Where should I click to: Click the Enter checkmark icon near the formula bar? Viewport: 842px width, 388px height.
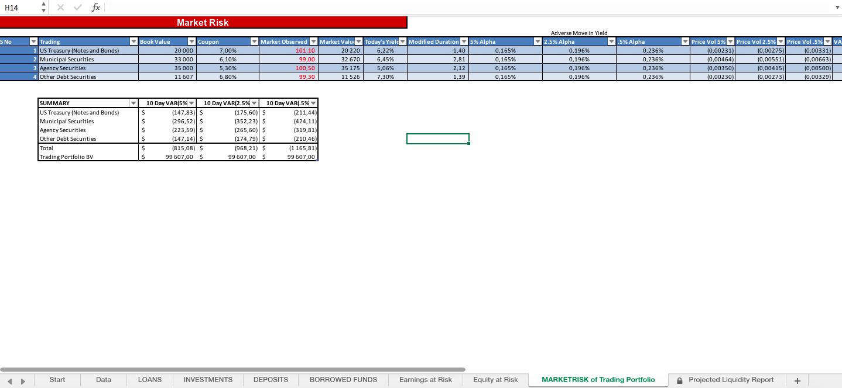[77, 8]
